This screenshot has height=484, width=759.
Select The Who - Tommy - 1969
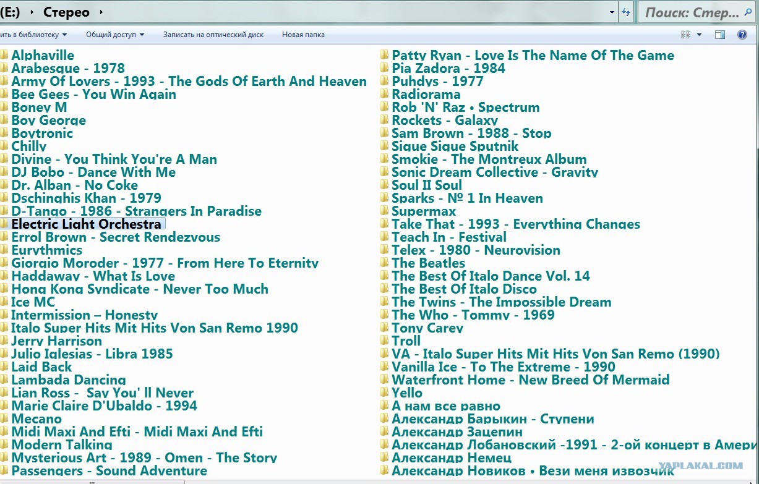click(x=473, y=315)
